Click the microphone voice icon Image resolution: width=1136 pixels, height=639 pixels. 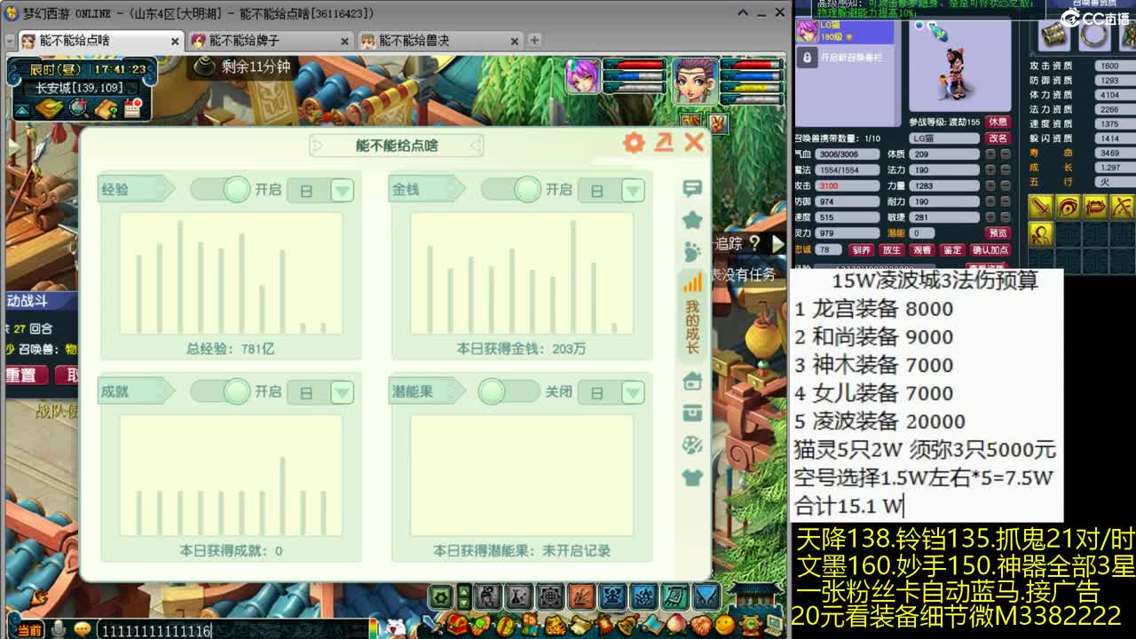[59, 629]
